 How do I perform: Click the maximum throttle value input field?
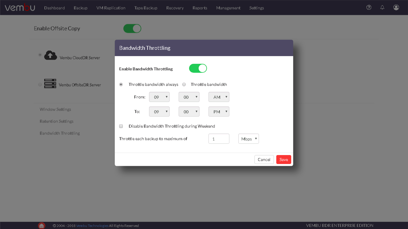click(219, 138)
